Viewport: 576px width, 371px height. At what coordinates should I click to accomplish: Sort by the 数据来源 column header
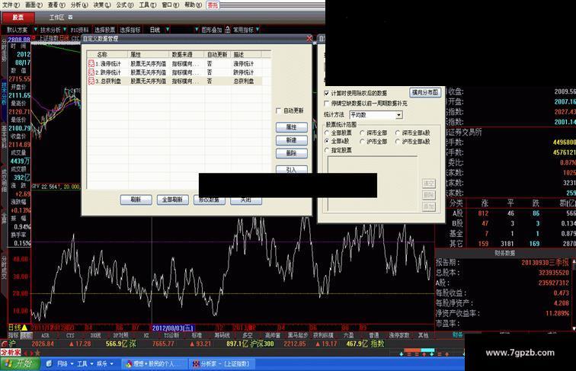pyautogui.click(x=186, y=54)
